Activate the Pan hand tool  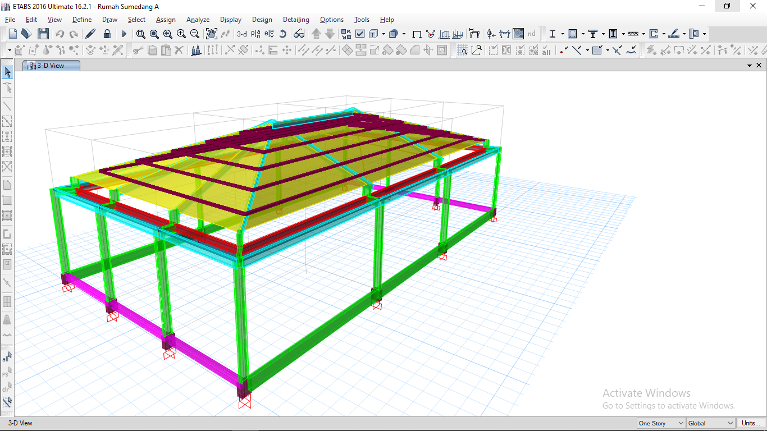tap(211, 34)
